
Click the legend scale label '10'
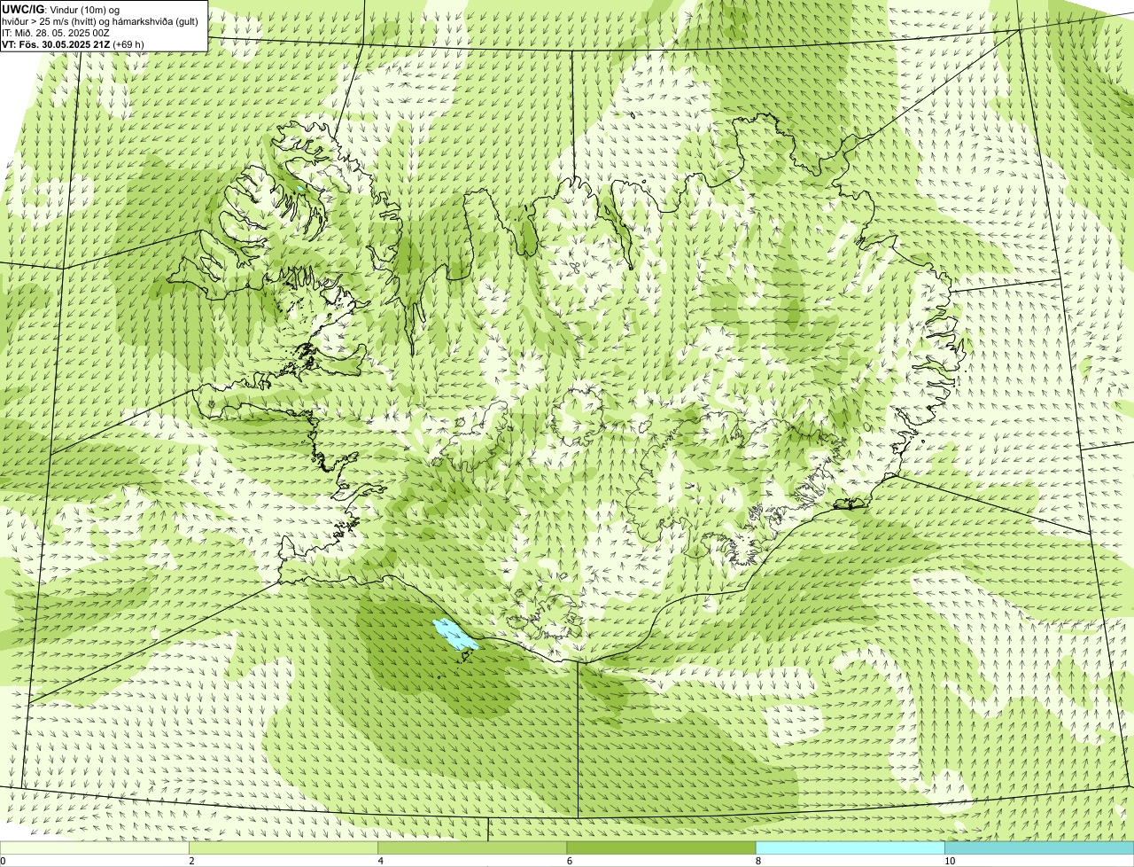tap(950, 861)
